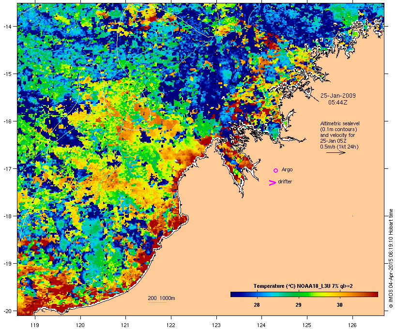Viewport: 397px width, 329px height.
Task: Click the temperature color bar
Action: (x=304, y=294)
